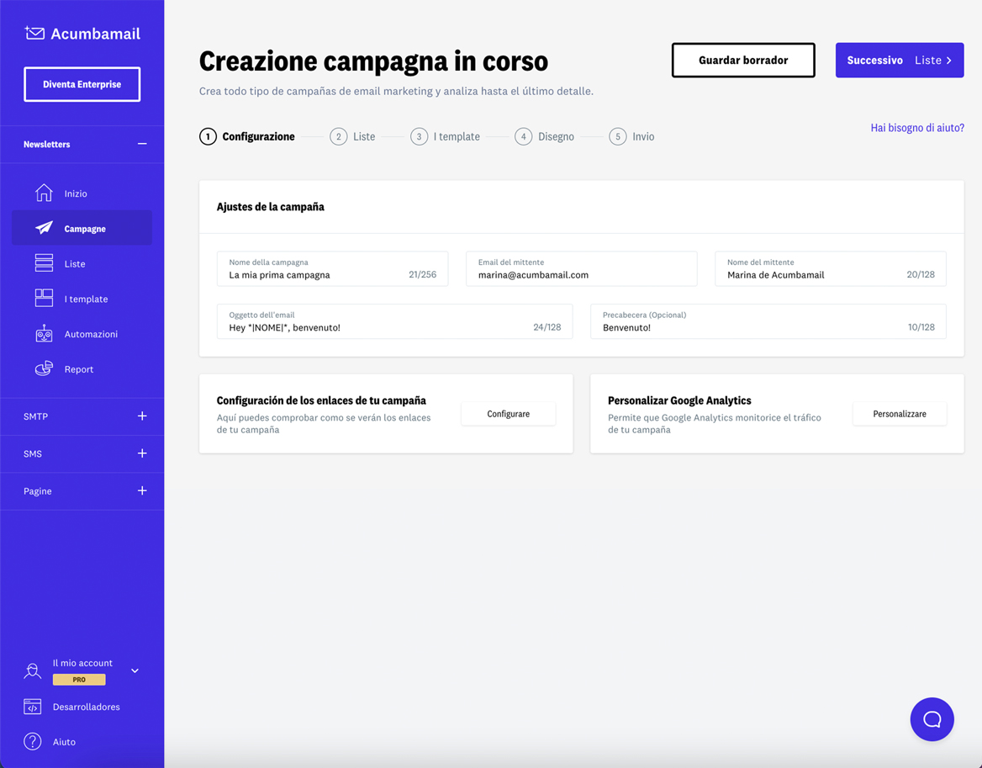This screenshot has height=768, width=982.
Task: Collapse the Newsletters section
Action: point(141,144)
